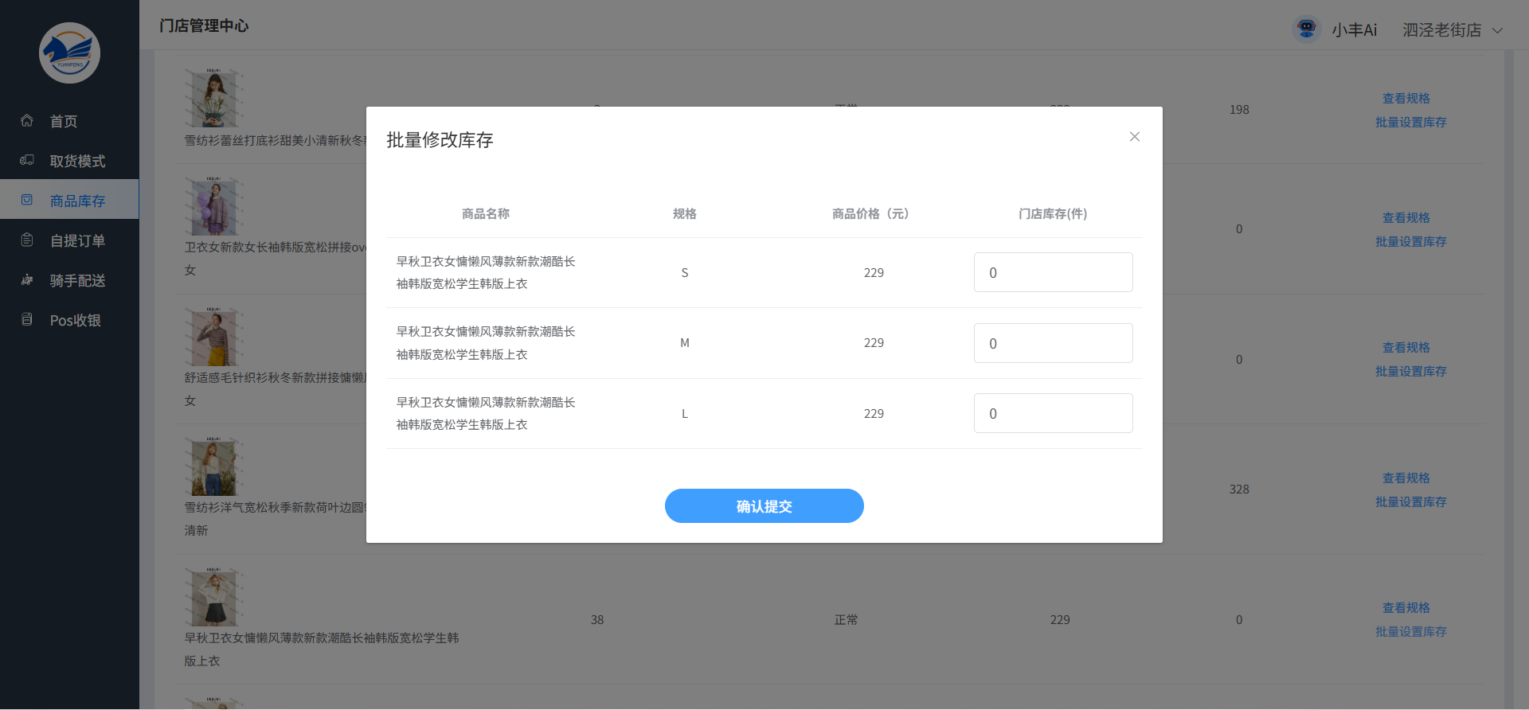Submit with the 确认提交 button
1529x710 pixels.
(764, 506)
